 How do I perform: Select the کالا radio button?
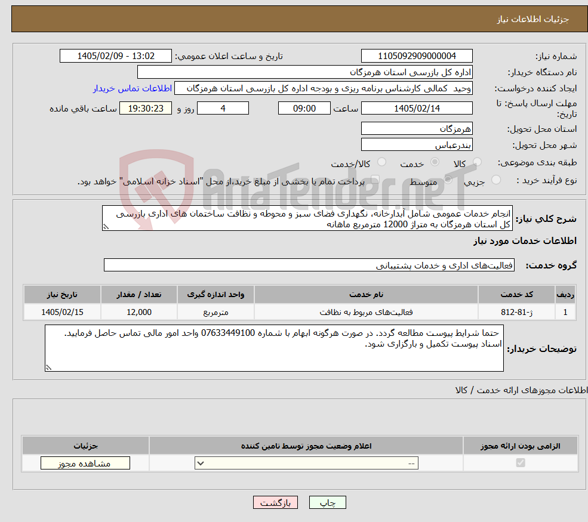[x=477, y=162]
